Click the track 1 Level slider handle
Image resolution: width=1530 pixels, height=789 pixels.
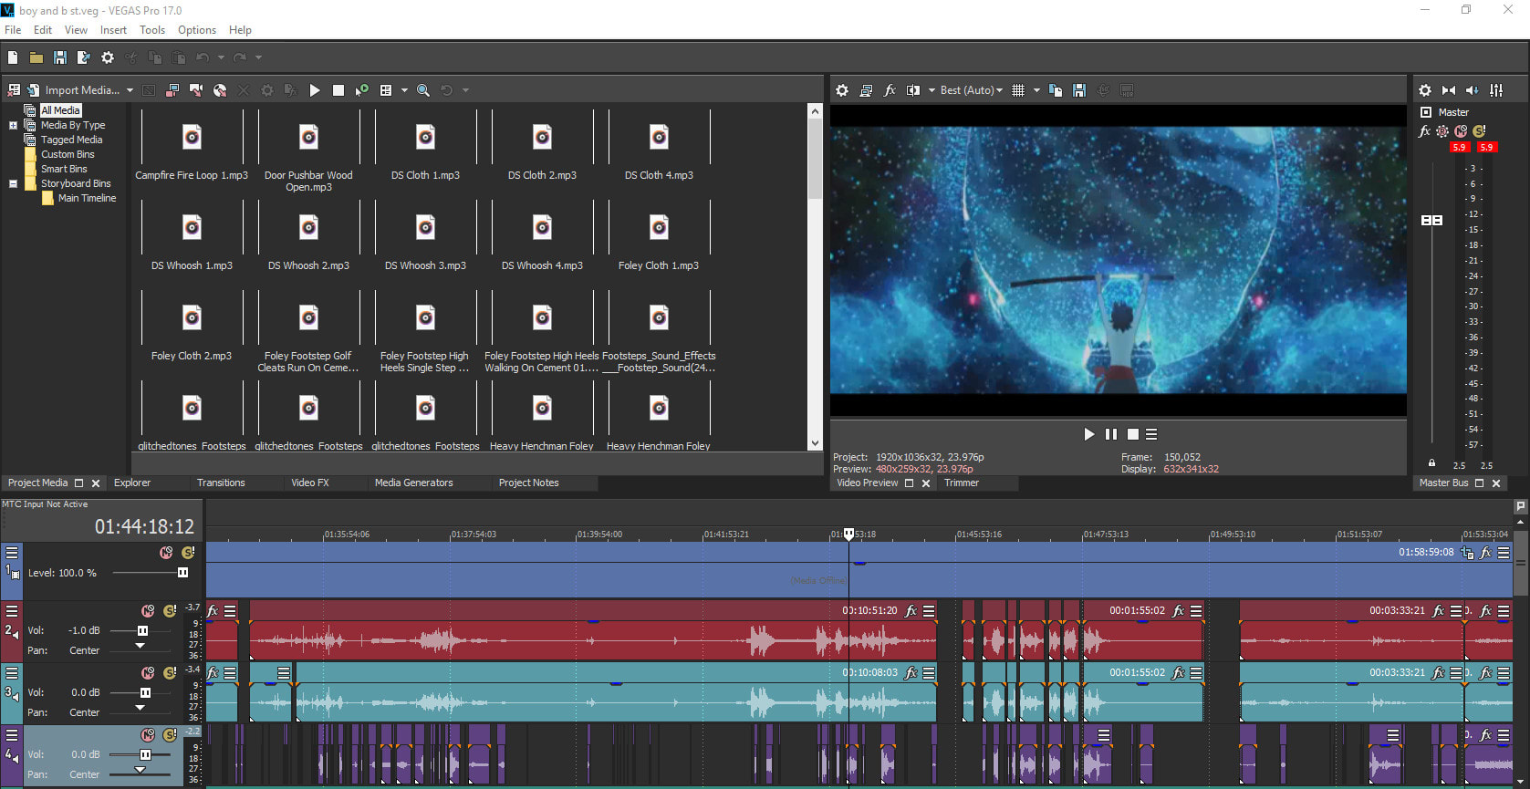[182, 573]
